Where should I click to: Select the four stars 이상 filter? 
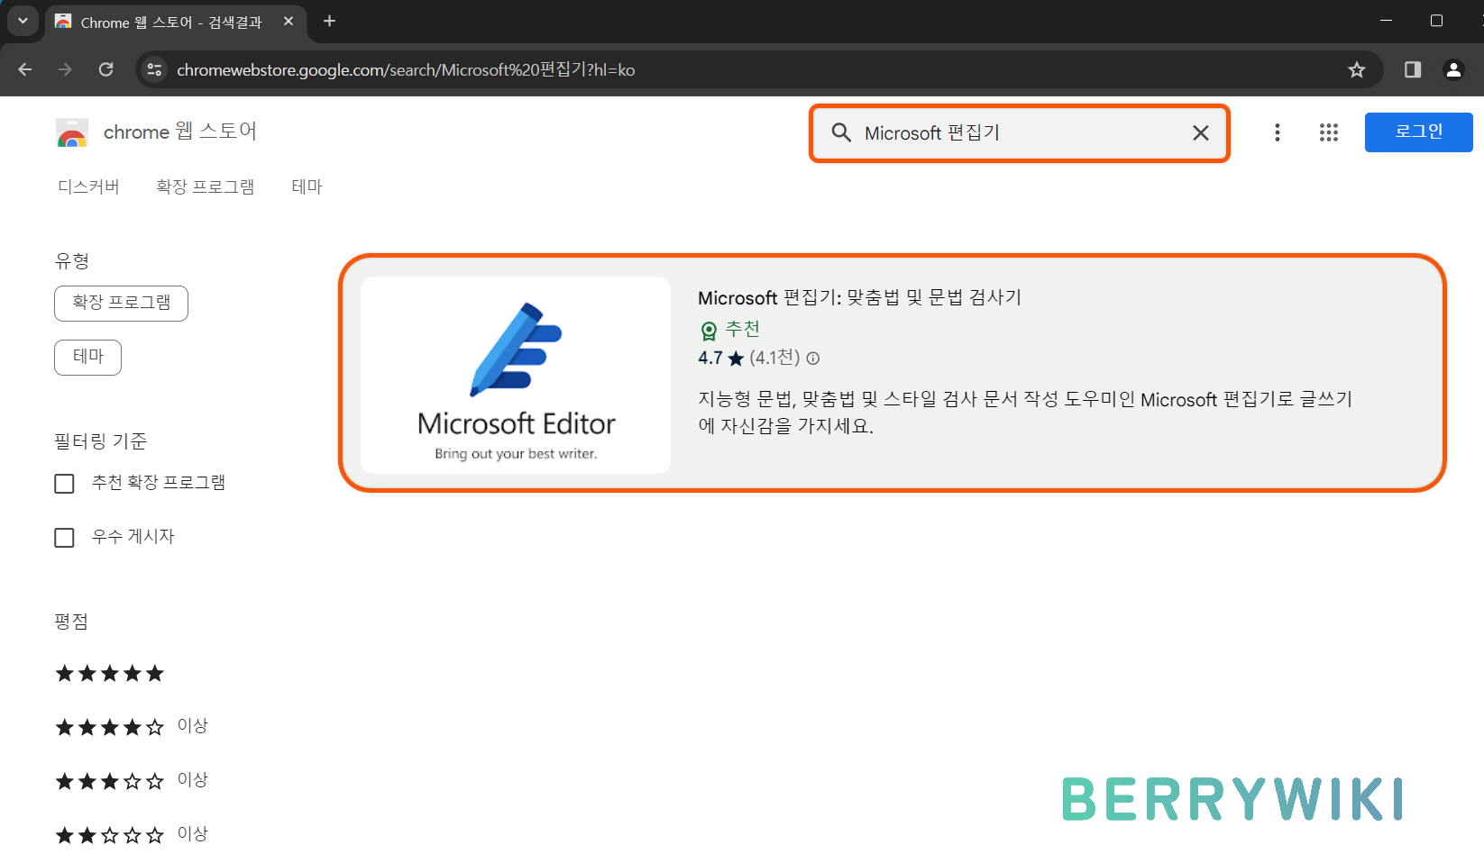click(x=132, y=726)
